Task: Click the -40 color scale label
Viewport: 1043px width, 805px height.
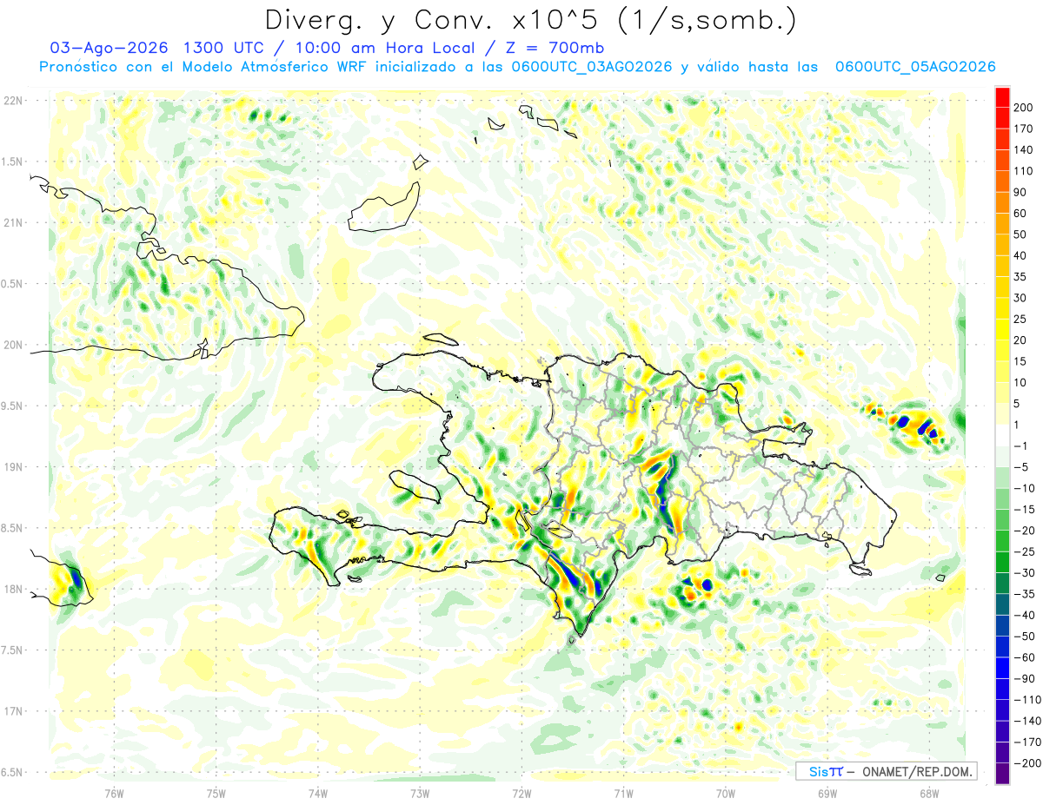Action: [1024, 616]
